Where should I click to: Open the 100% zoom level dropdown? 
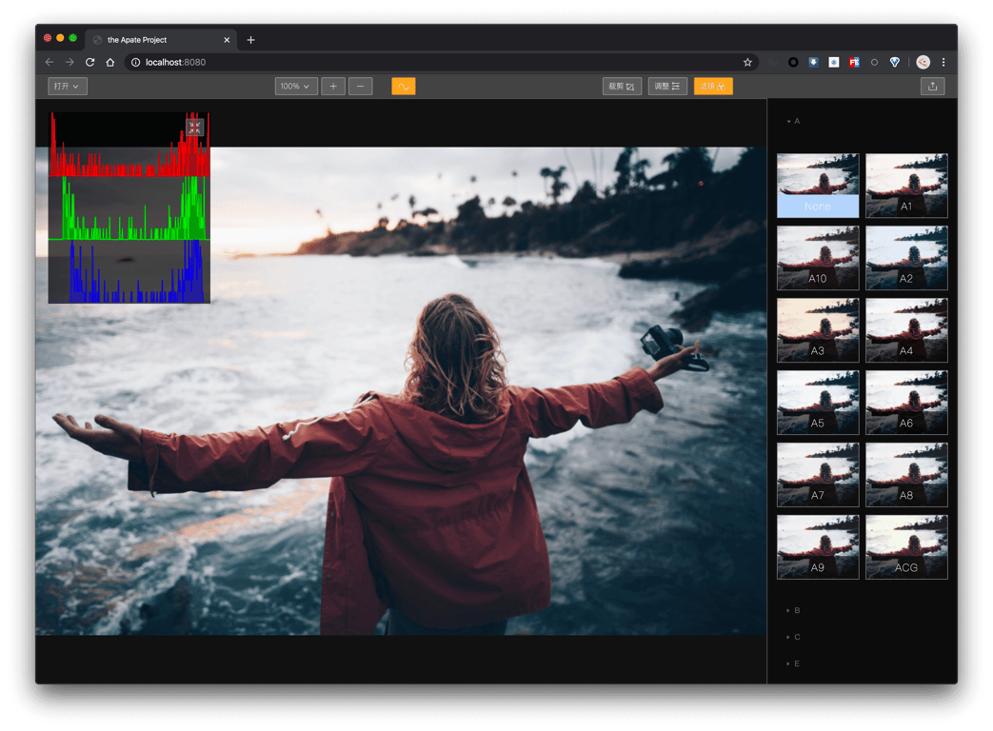coord(295,87)
